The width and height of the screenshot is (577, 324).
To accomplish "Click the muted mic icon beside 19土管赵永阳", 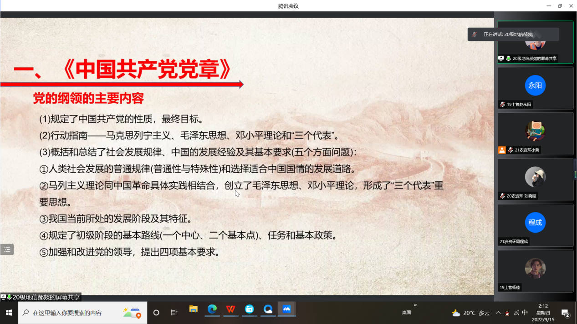I will coord(502,105).
